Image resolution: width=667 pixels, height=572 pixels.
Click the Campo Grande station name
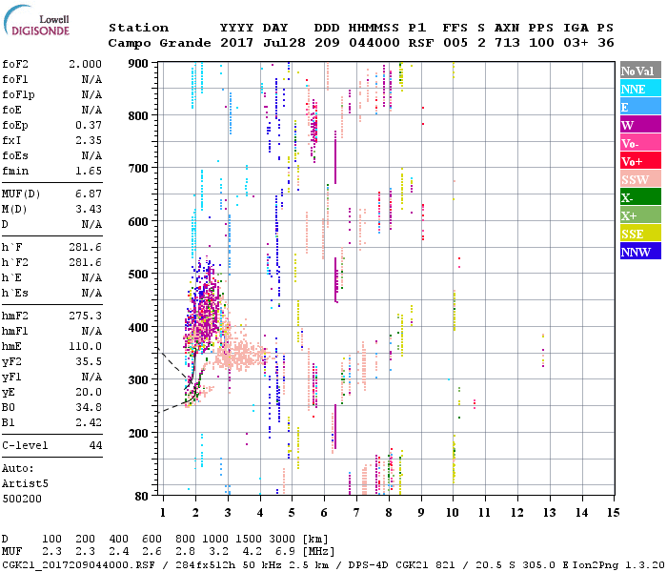click(159, 43)
